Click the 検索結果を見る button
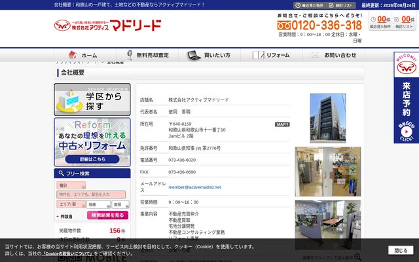Screen dimensions: 419x262 (x=107, y=215)
